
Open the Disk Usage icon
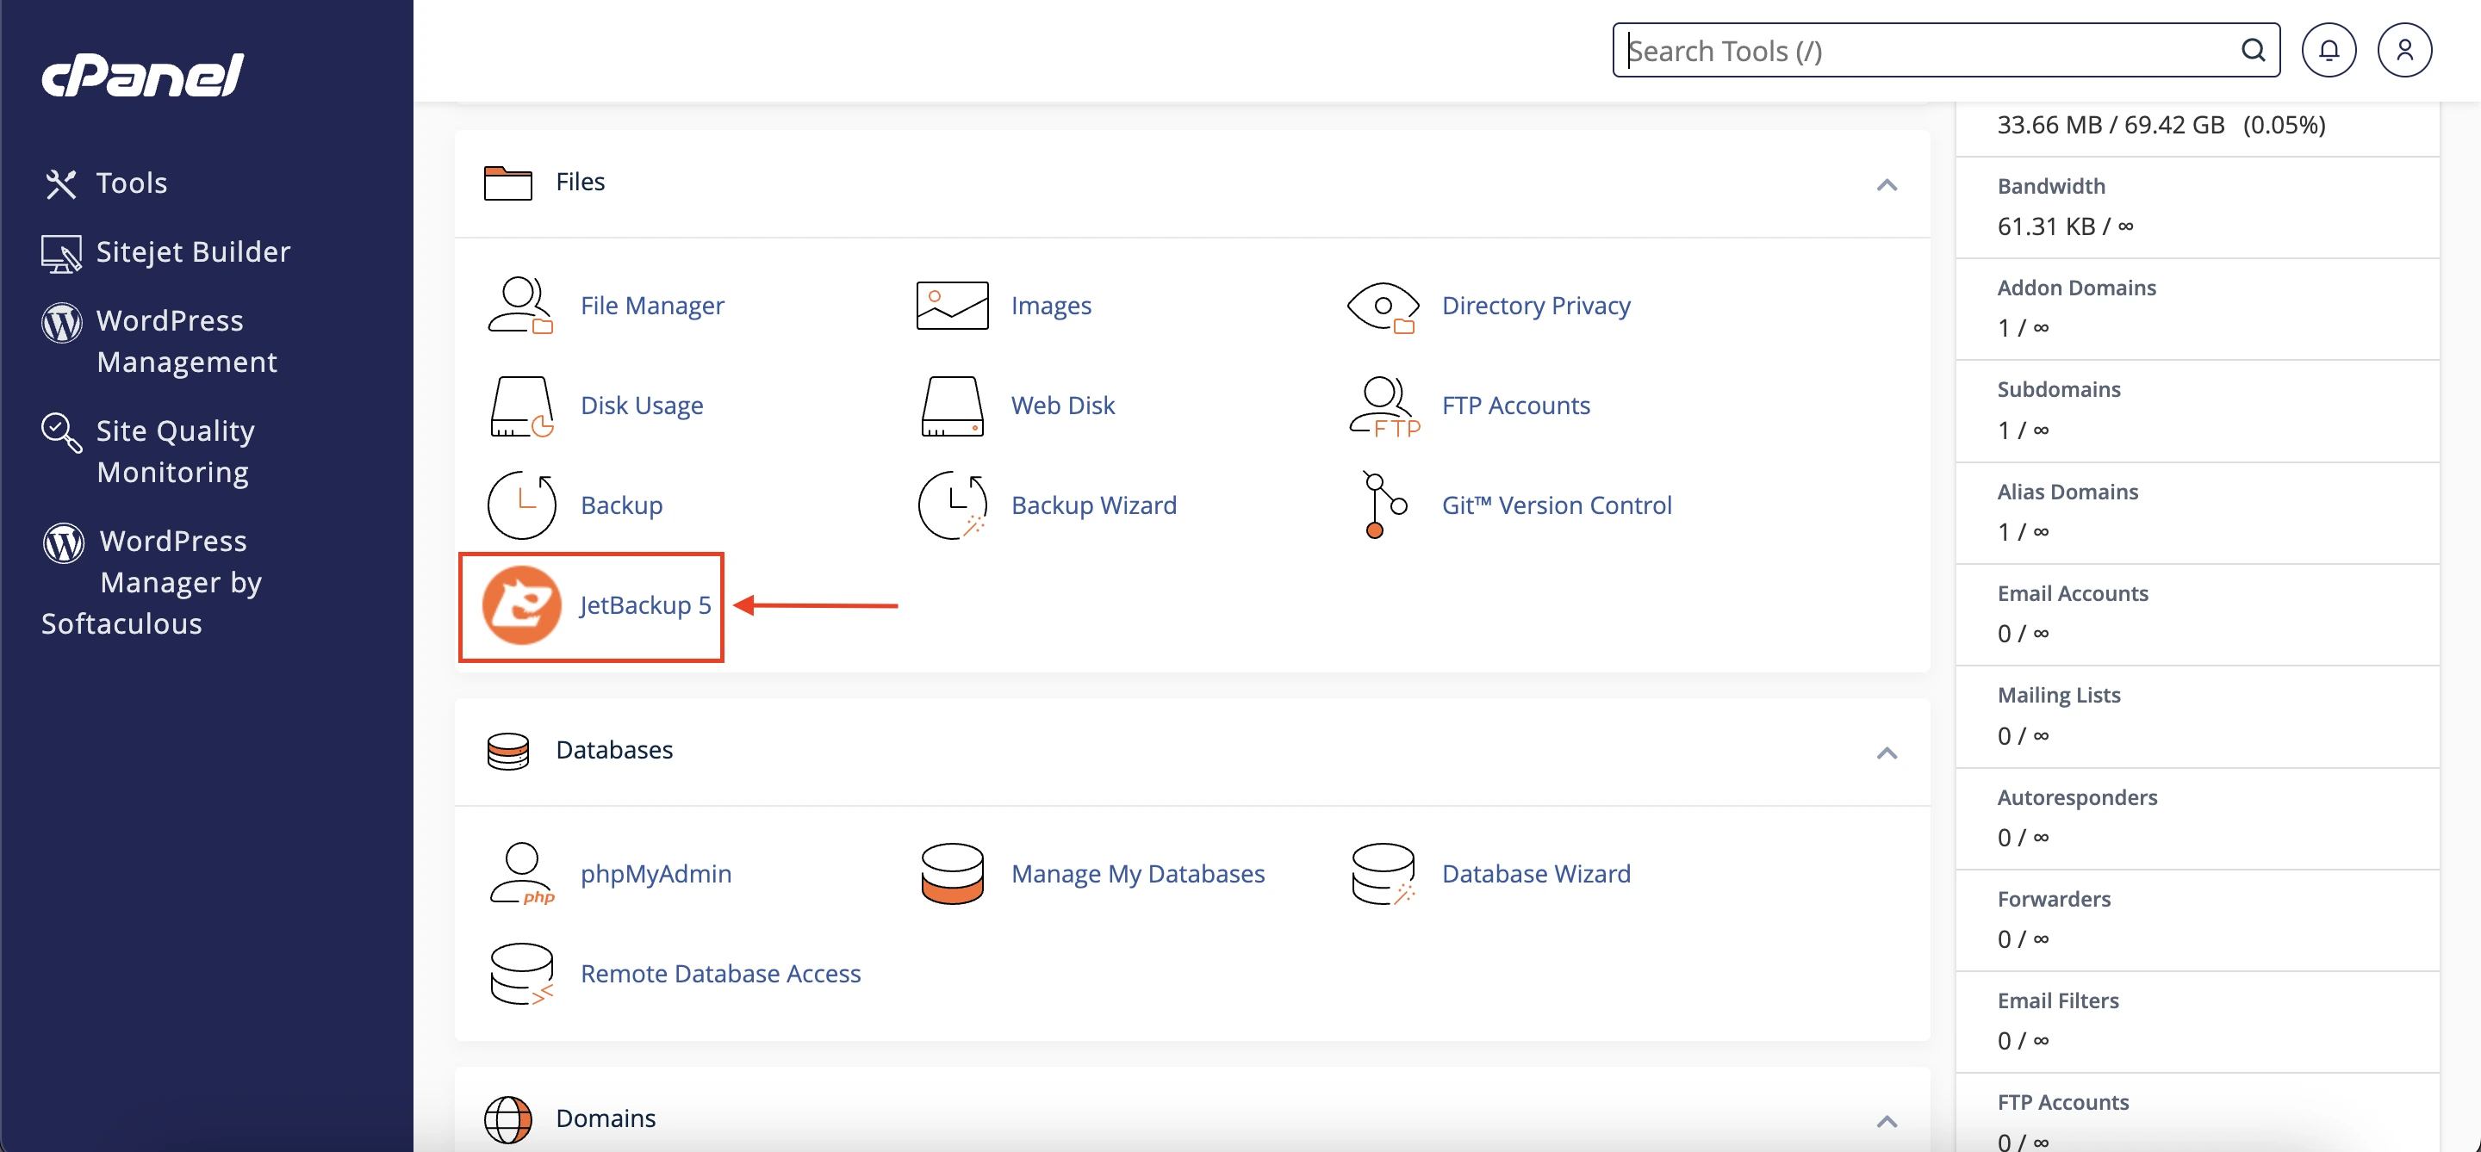(x=520, y=406)
